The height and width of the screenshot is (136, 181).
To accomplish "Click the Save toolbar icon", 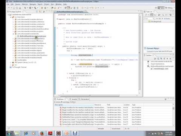I will click(x=14, y=8).
